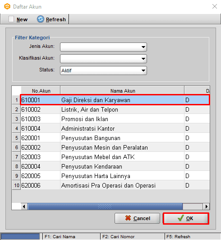The width and height of the screenshot is (221, 240).
Task: Open the Jenis Akun dropdown
Action: tap(103, 47)
